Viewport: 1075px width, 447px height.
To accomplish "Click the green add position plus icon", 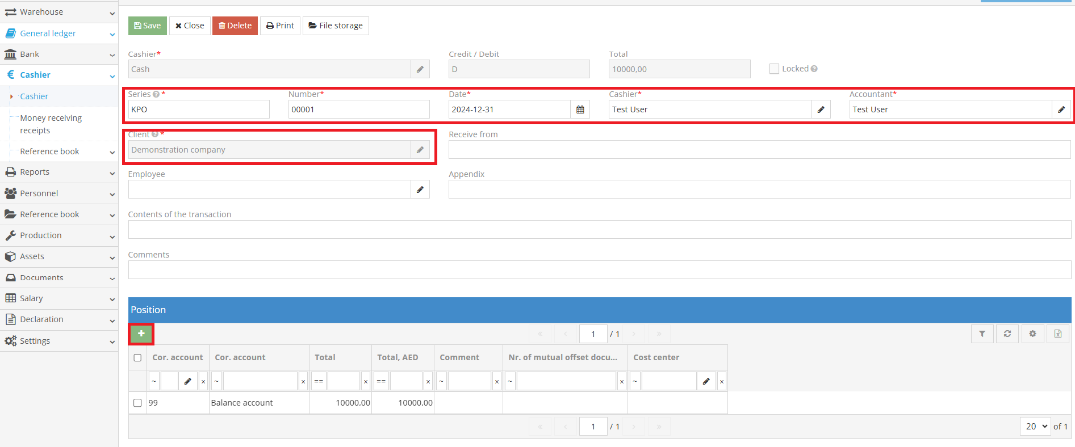I will tap(141, 334).
